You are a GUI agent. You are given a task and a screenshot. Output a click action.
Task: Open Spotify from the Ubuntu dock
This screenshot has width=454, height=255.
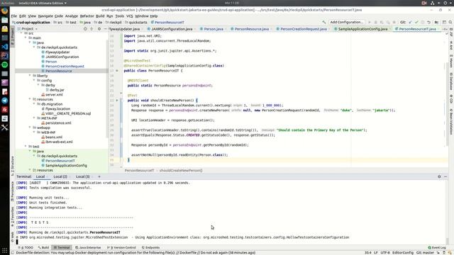[x=5, y=64]
